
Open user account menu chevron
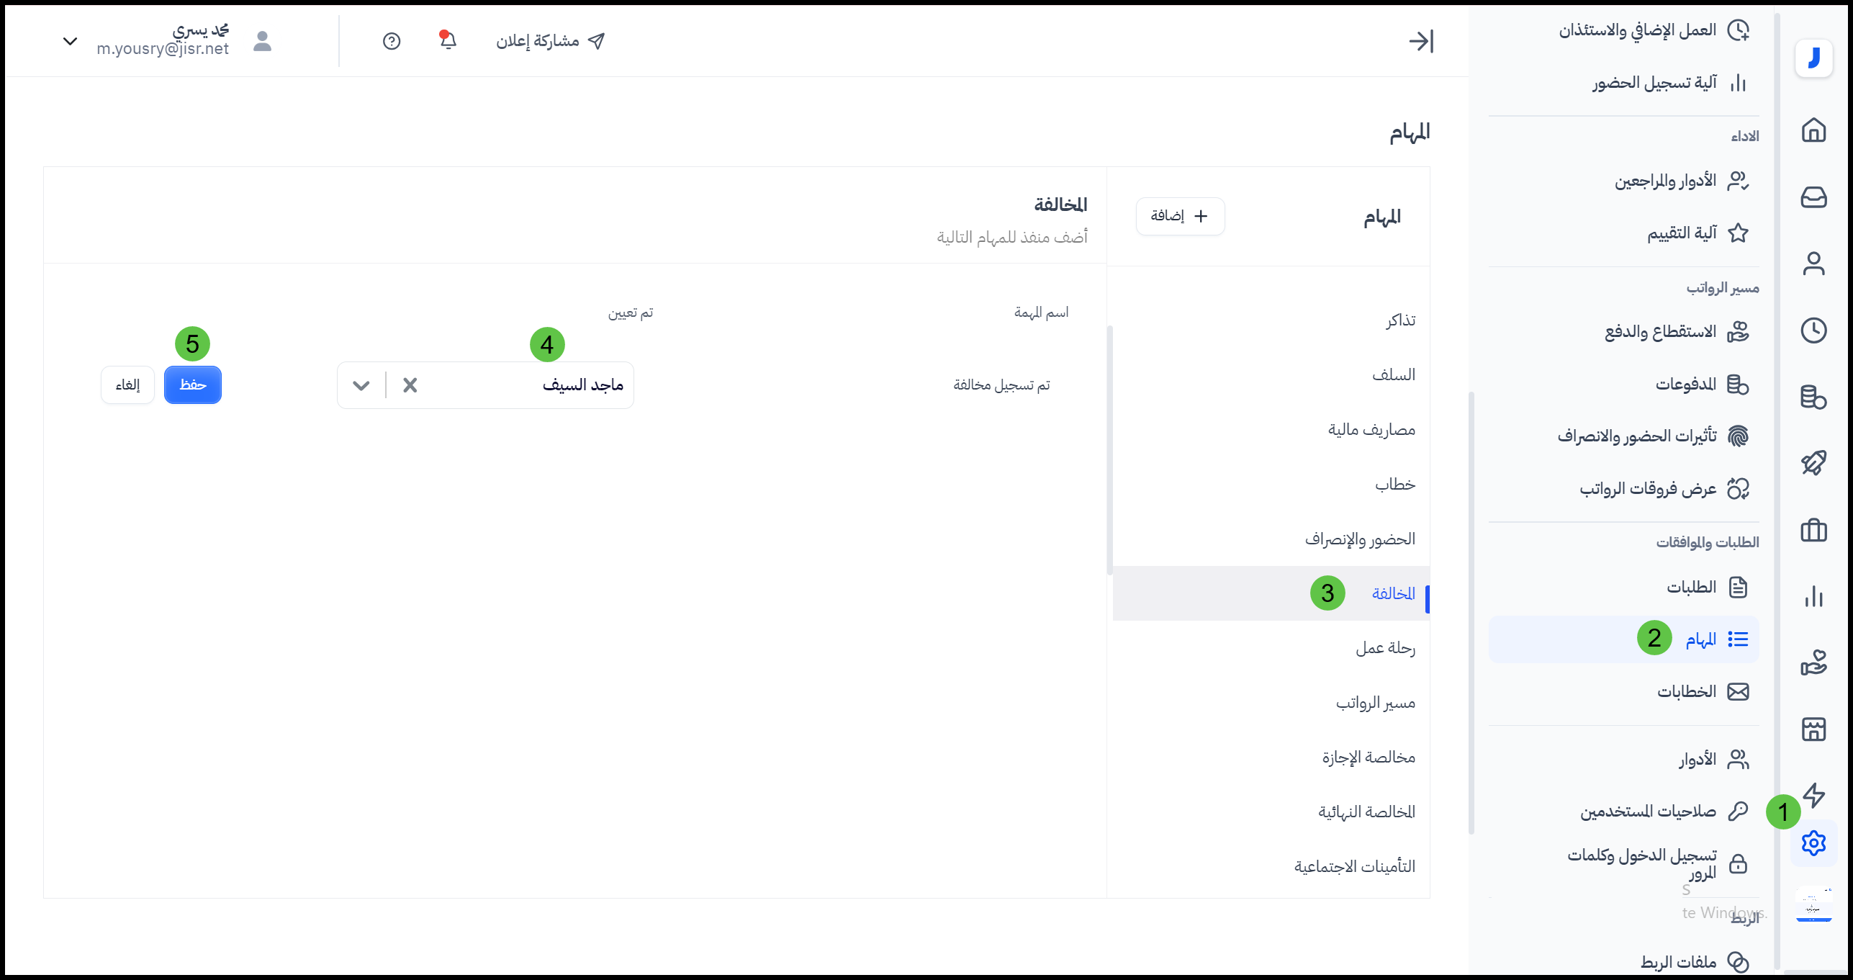tap(70, 41)
